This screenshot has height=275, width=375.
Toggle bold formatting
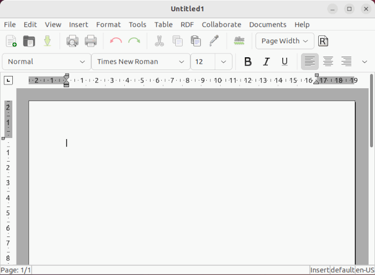pos(248,62)
